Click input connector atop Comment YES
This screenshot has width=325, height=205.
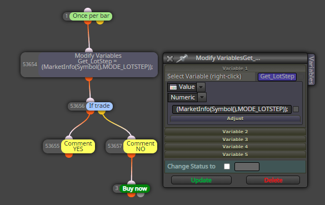click(69, 138)
